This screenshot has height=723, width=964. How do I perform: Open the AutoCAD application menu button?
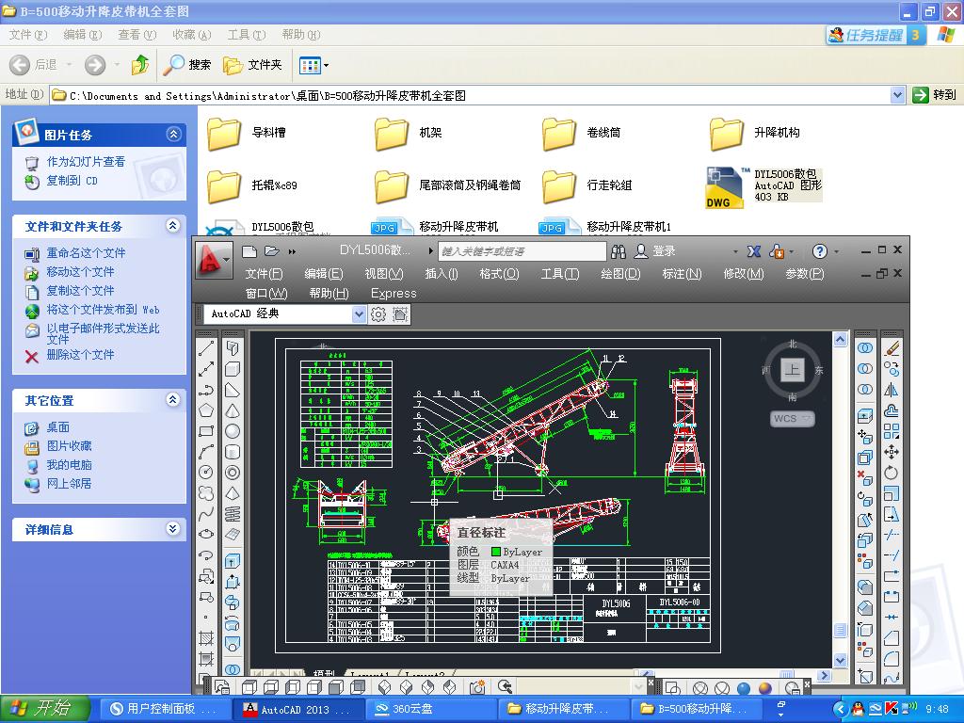[x=214, y=260]
